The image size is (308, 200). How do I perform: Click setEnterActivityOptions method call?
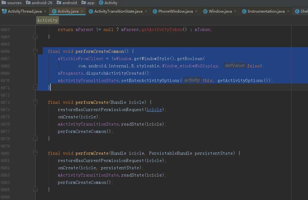pyautogui.click(x=150, y=80)
